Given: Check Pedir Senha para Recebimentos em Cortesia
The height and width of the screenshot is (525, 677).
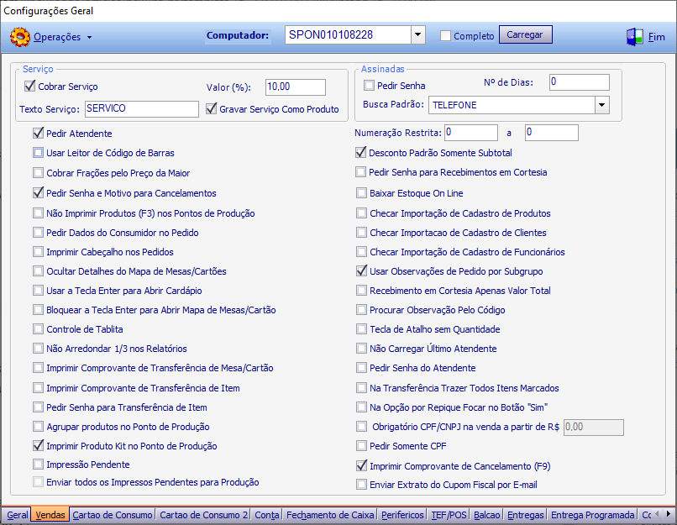Looking at the screenshot, I should 361,172.
